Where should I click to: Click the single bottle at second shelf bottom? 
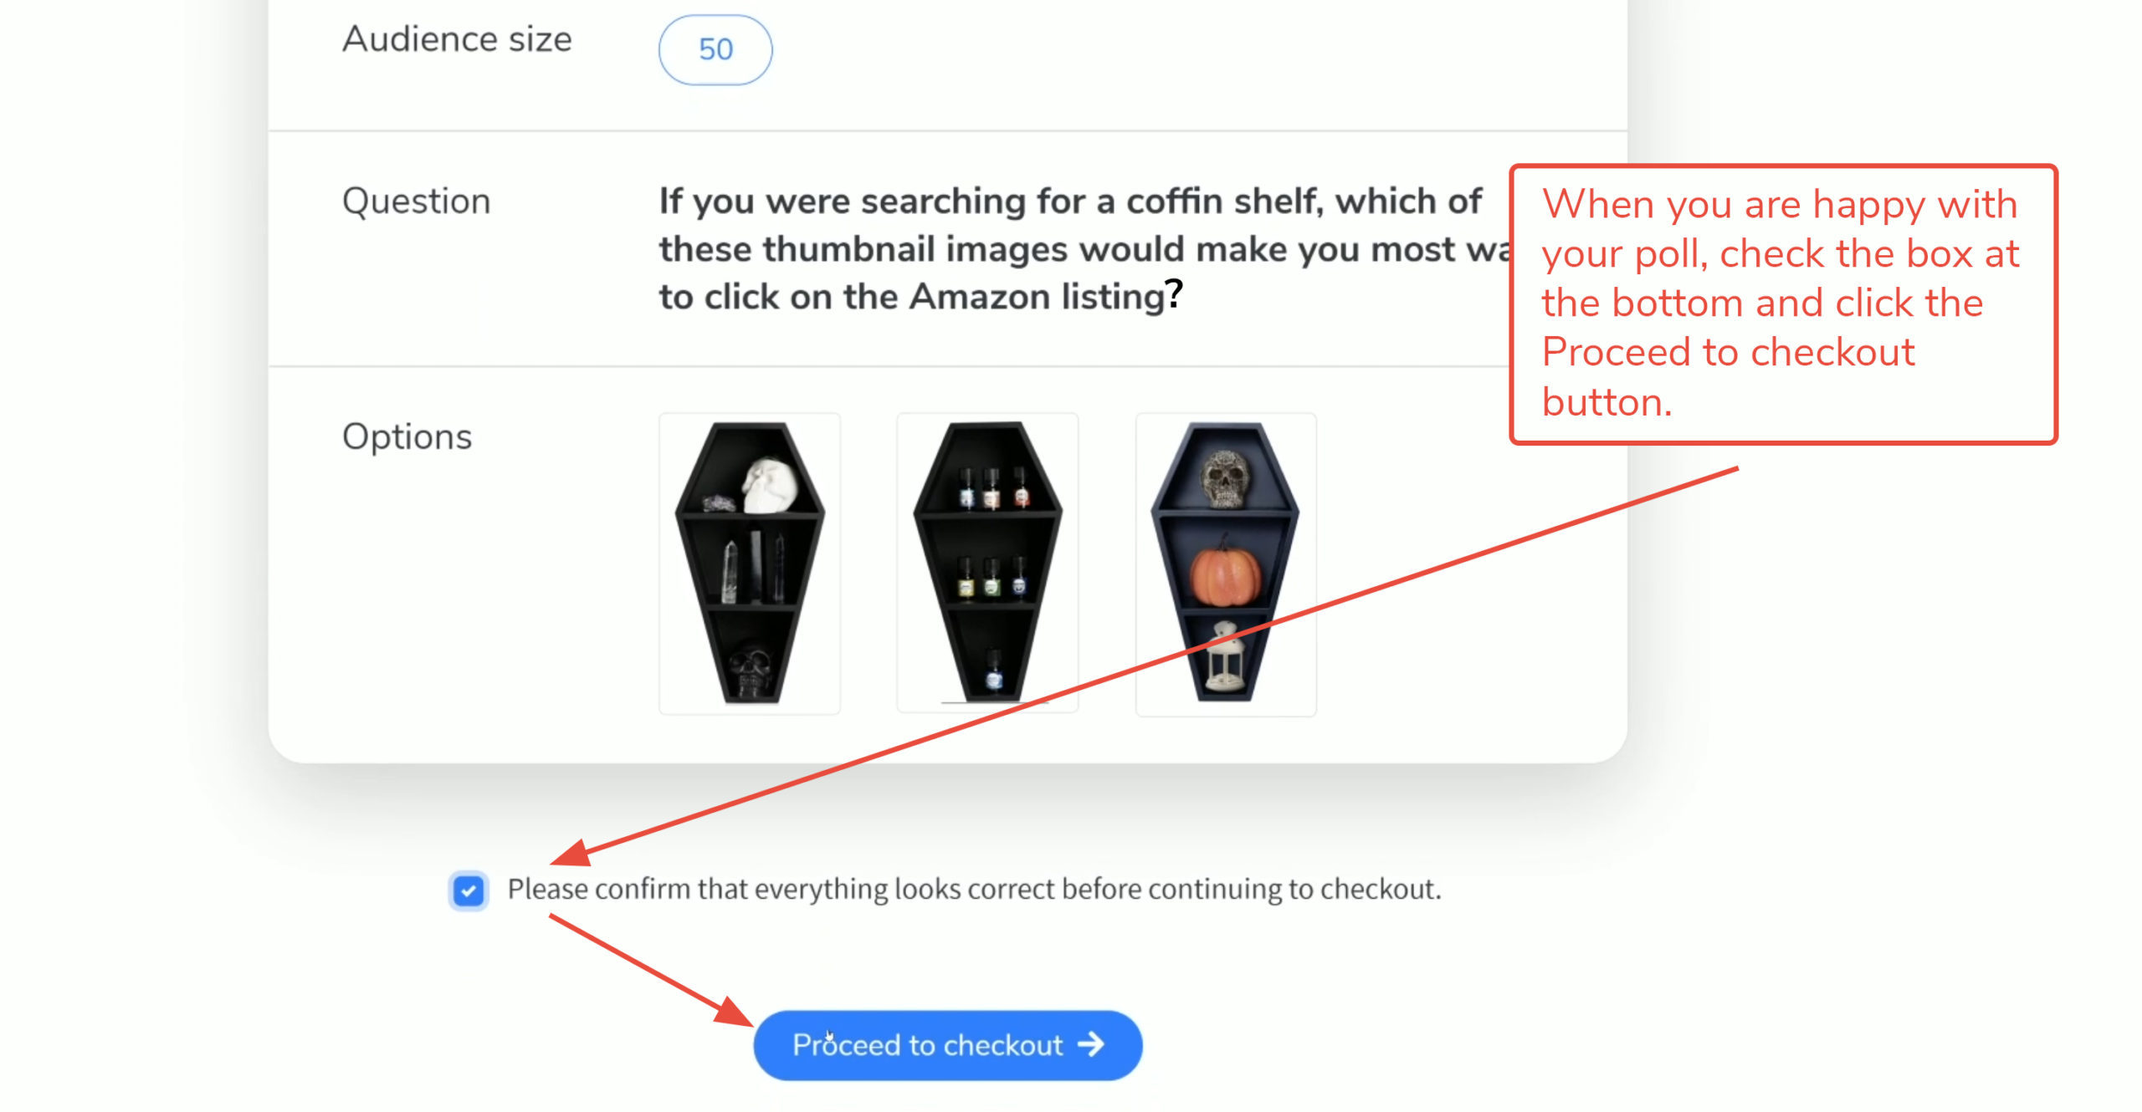[993, 671]
